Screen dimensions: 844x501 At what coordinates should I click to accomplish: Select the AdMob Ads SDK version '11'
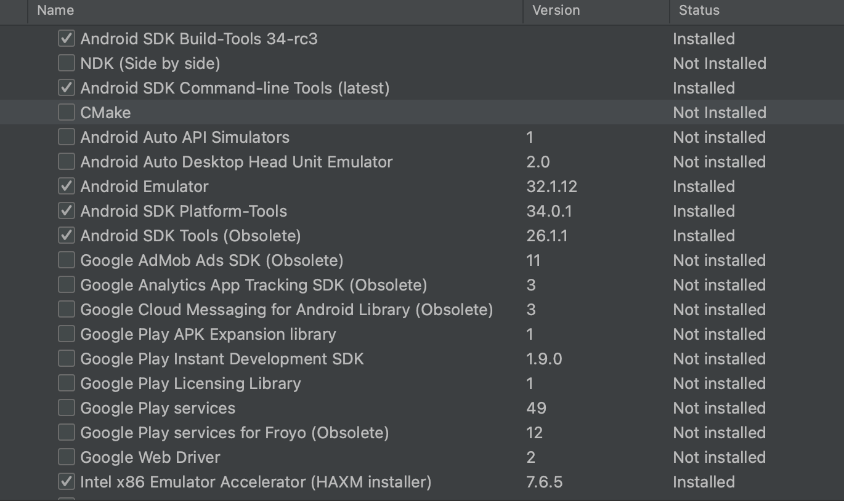[x=534, y=260]
